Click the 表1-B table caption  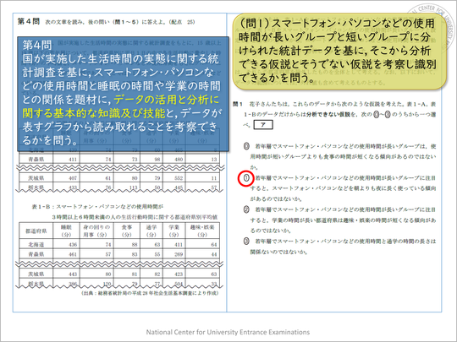(x=124, y=212)
